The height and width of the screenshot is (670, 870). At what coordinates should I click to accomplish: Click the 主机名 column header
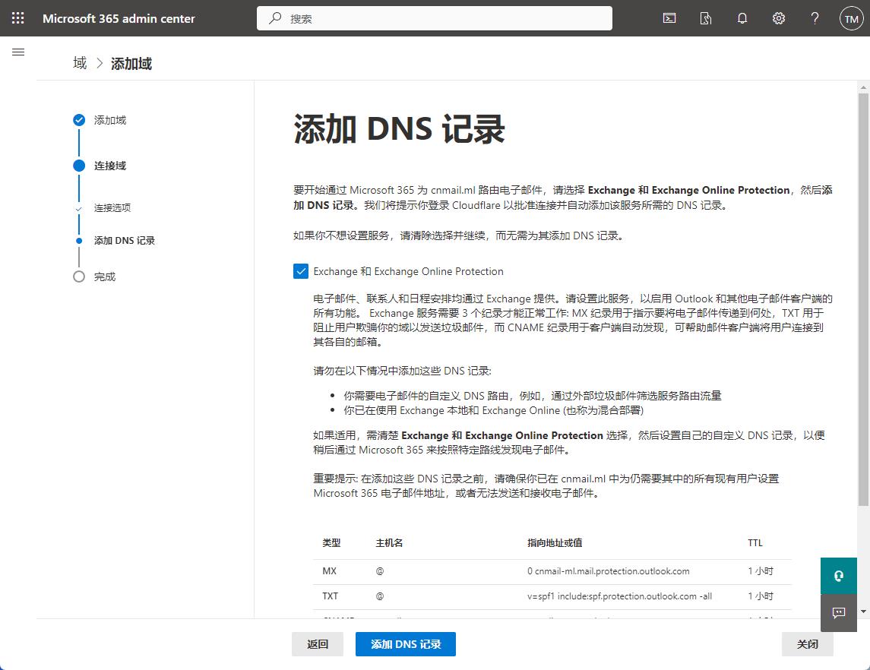[389, 543]
